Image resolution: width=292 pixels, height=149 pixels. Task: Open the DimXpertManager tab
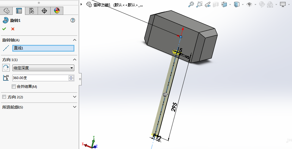tap(44, 11)
